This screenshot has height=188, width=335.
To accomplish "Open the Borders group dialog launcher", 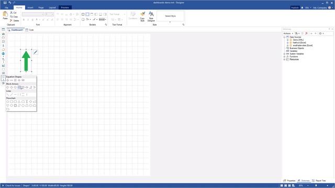I will click(106, 25).
